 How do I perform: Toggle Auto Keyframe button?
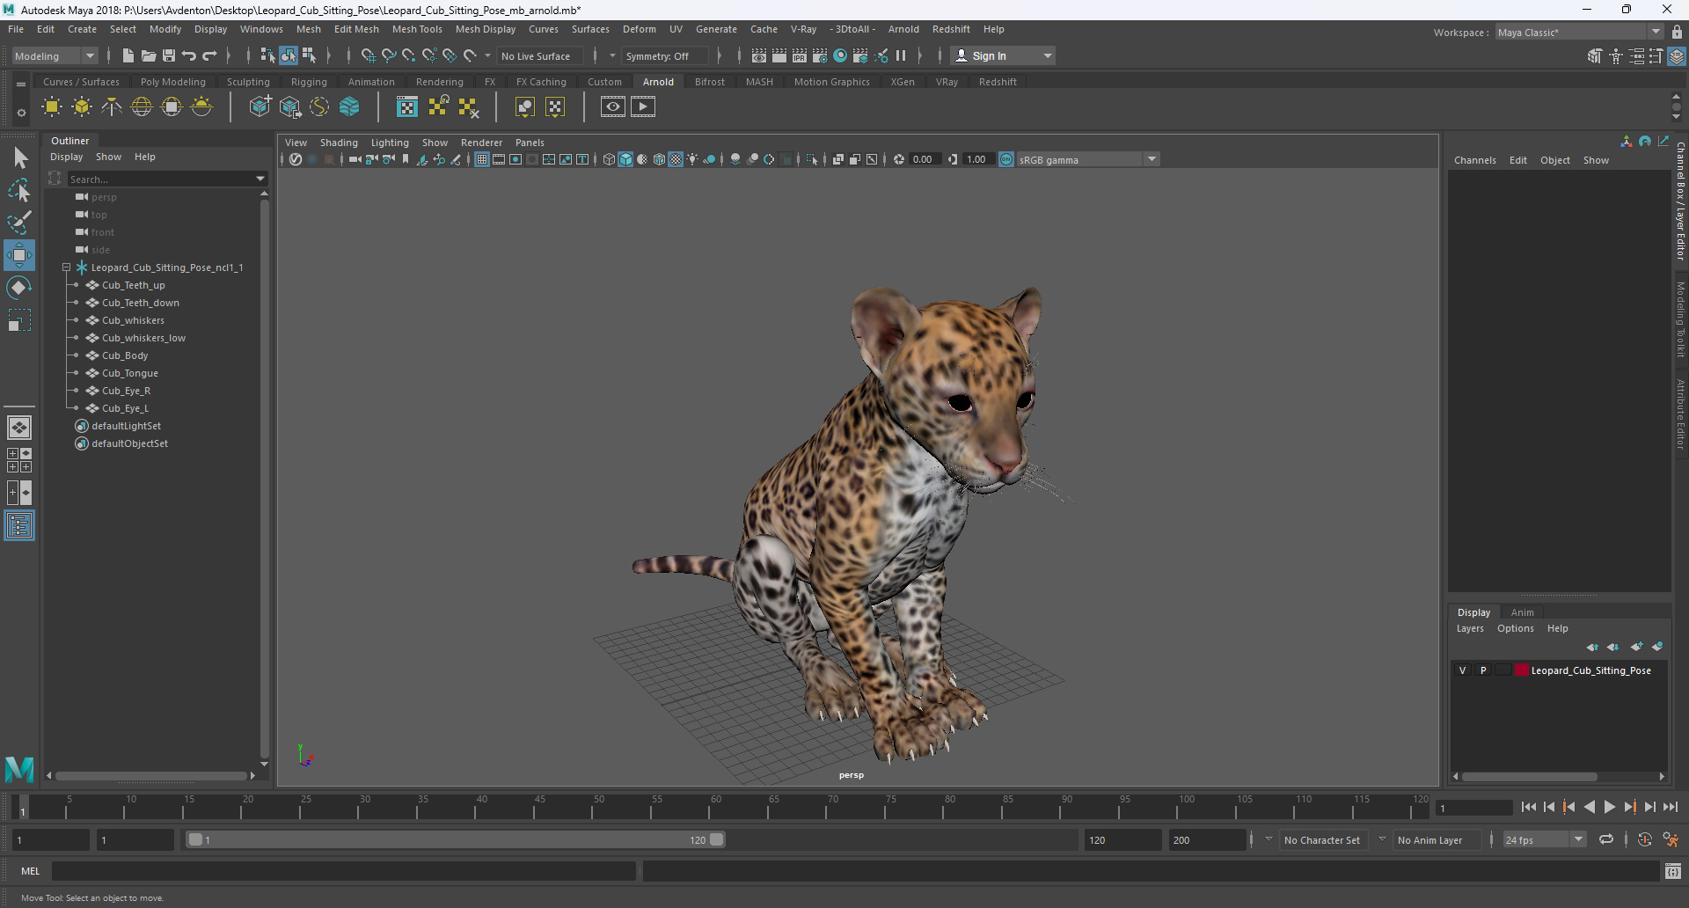pyautogui.click(x=1645, y=840)
